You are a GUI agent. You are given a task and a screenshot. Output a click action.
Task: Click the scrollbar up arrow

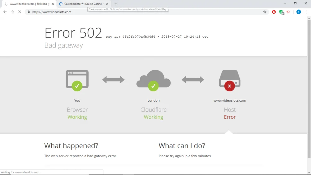coord(309,18)
